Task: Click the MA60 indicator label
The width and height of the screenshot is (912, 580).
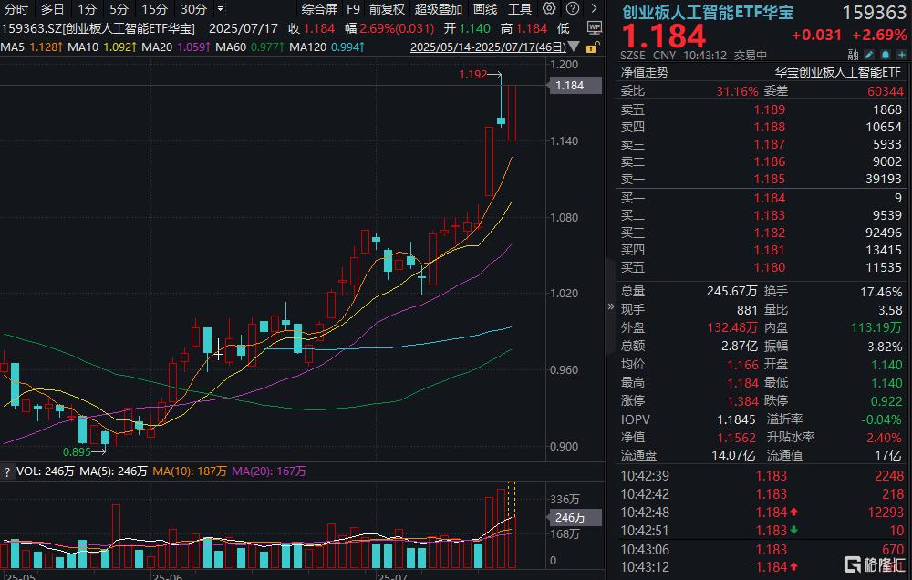Action: 250,47
